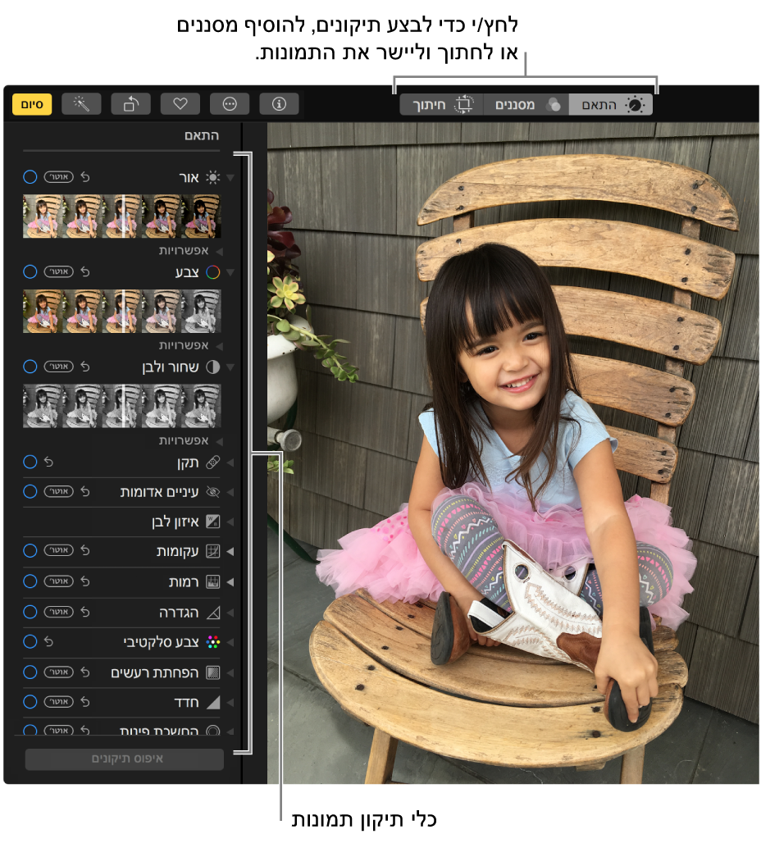This screenshot has height=843, width=761.
Task: Select the Retouch (תקן) bandage icon
Action: coord(212,463)
